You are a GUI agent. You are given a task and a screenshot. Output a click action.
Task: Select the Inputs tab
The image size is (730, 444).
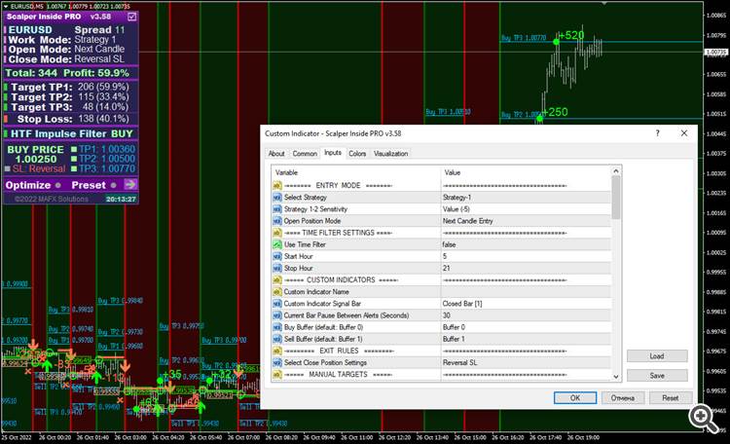pyautogui.click(x=333, y=152)
